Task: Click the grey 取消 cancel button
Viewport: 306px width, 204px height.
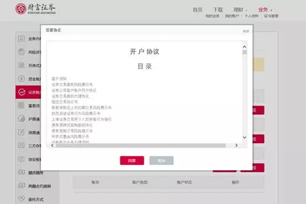Action: pyautogui.click(x=161, y=160)
